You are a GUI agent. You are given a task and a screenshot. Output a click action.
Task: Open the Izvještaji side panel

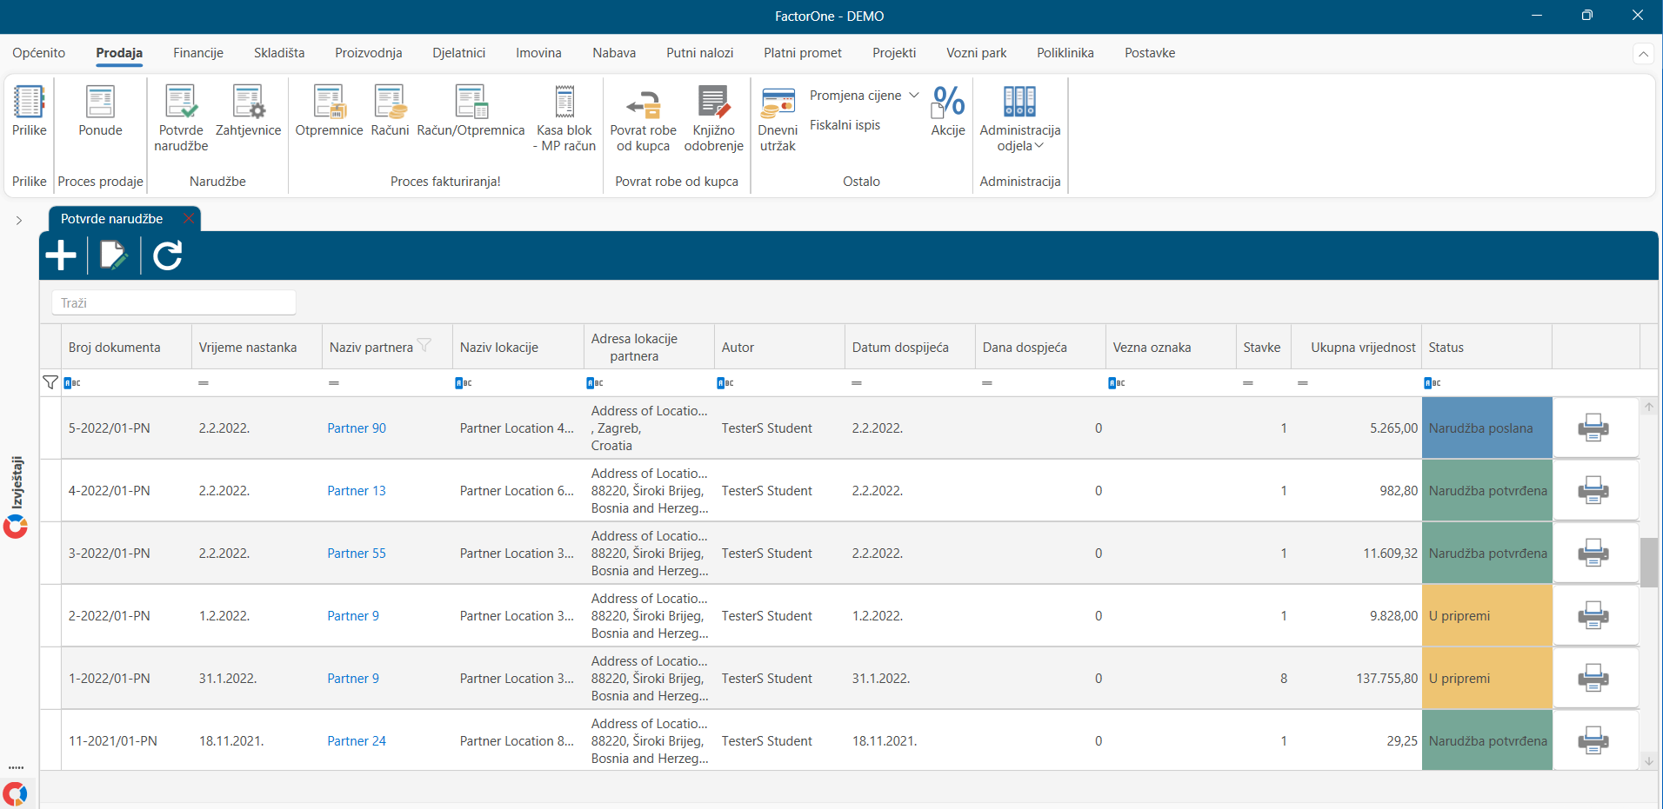pos(17,495)
